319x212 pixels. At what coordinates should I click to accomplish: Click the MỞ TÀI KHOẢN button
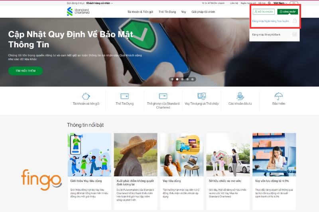pos(264,12)
